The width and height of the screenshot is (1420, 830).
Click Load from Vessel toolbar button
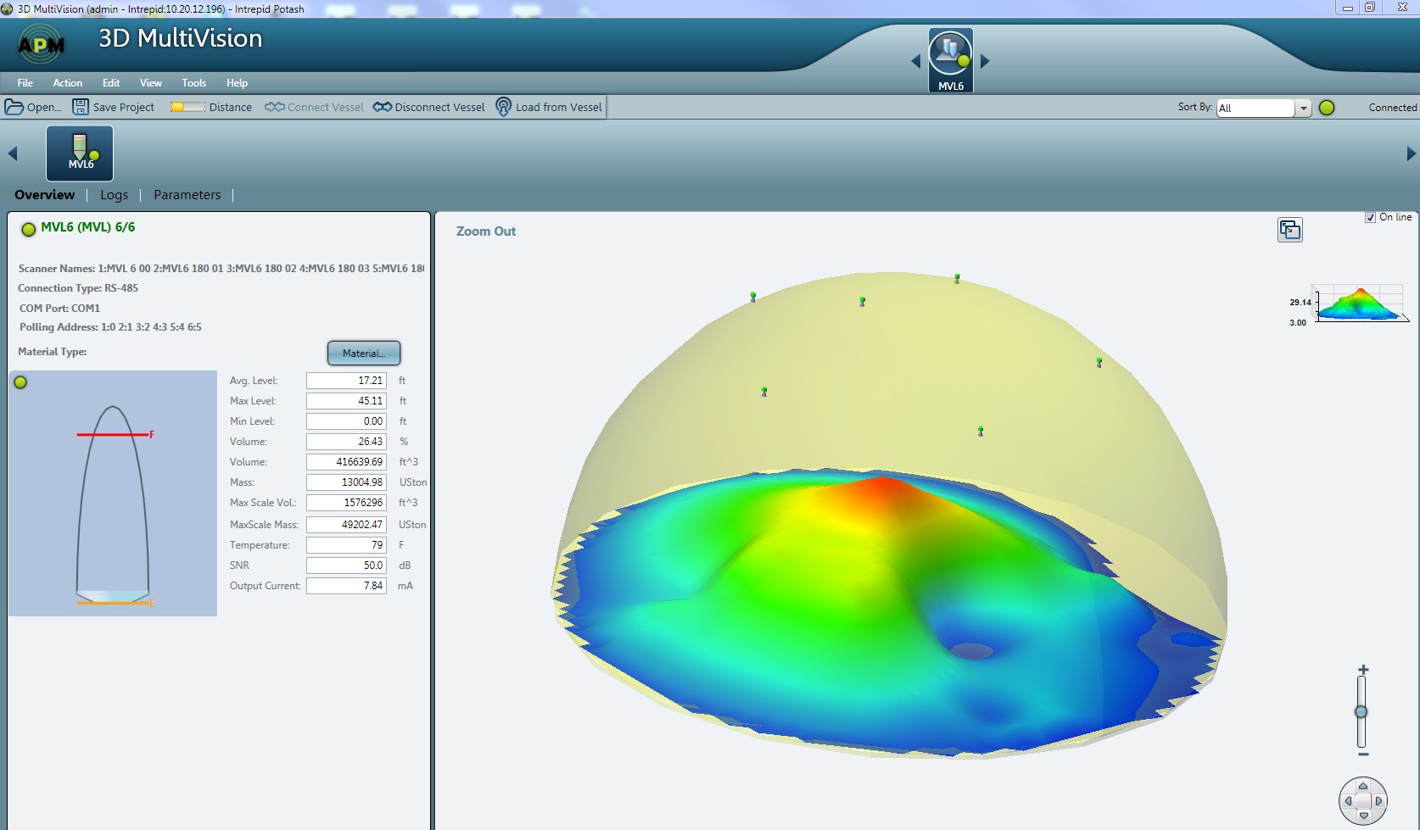coord(549,107)
